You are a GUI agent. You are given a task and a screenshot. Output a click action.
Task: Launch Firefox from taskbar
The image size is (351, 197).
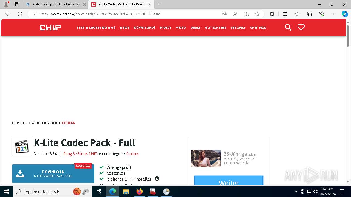(139, 192)
